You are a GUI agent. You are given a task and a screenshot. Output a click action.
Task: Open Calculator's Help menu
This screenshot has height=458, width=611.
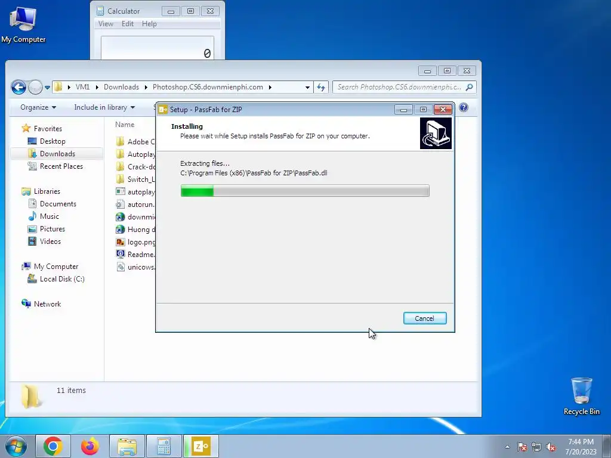pyautogui.click(x=149, y=24)
